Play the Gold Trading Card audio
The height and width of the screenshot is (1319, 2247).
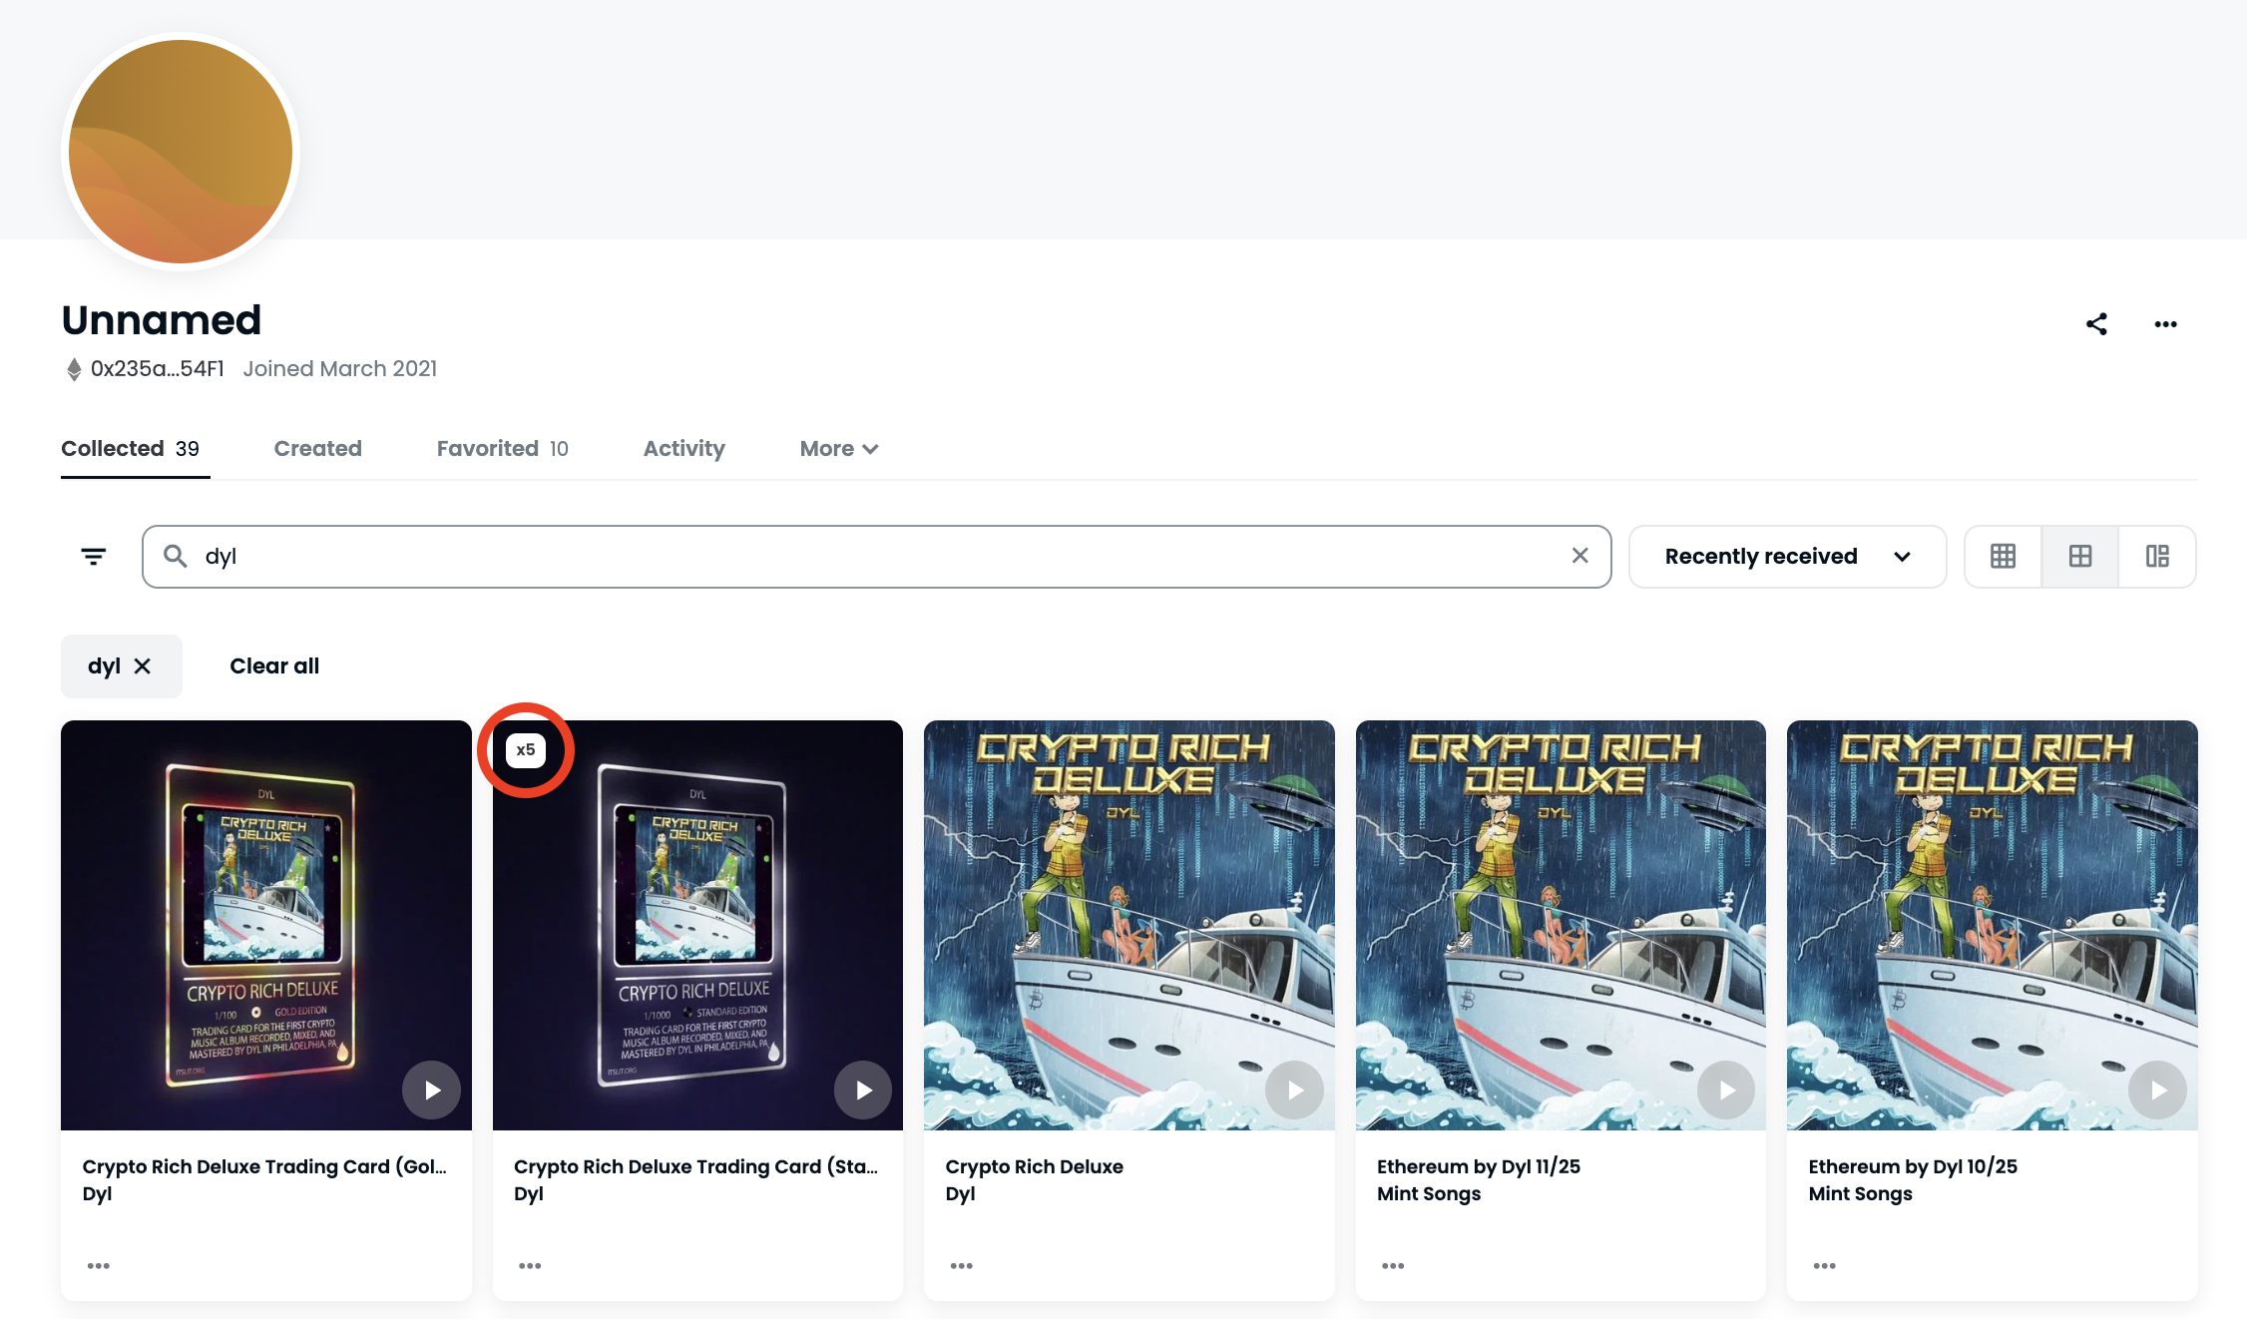tap(431, 1090)
